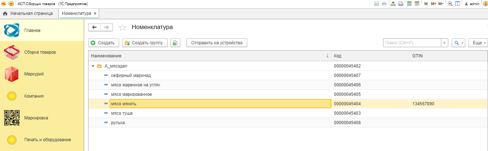488x151 pixels.
Task: Open the calculator icon in top toolbar
Action: (409, 4)
